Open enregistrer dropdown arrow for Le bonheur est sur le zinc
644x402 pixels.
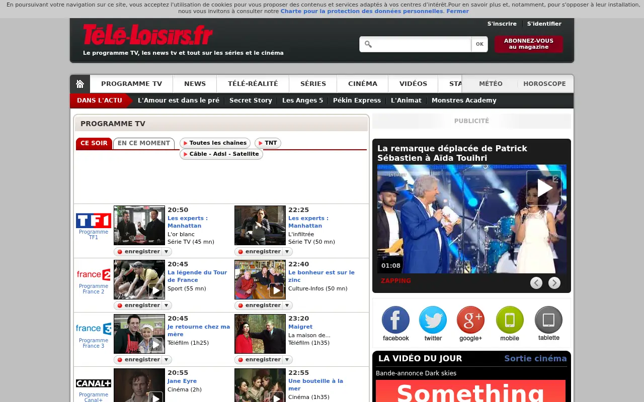pos(287,305)
